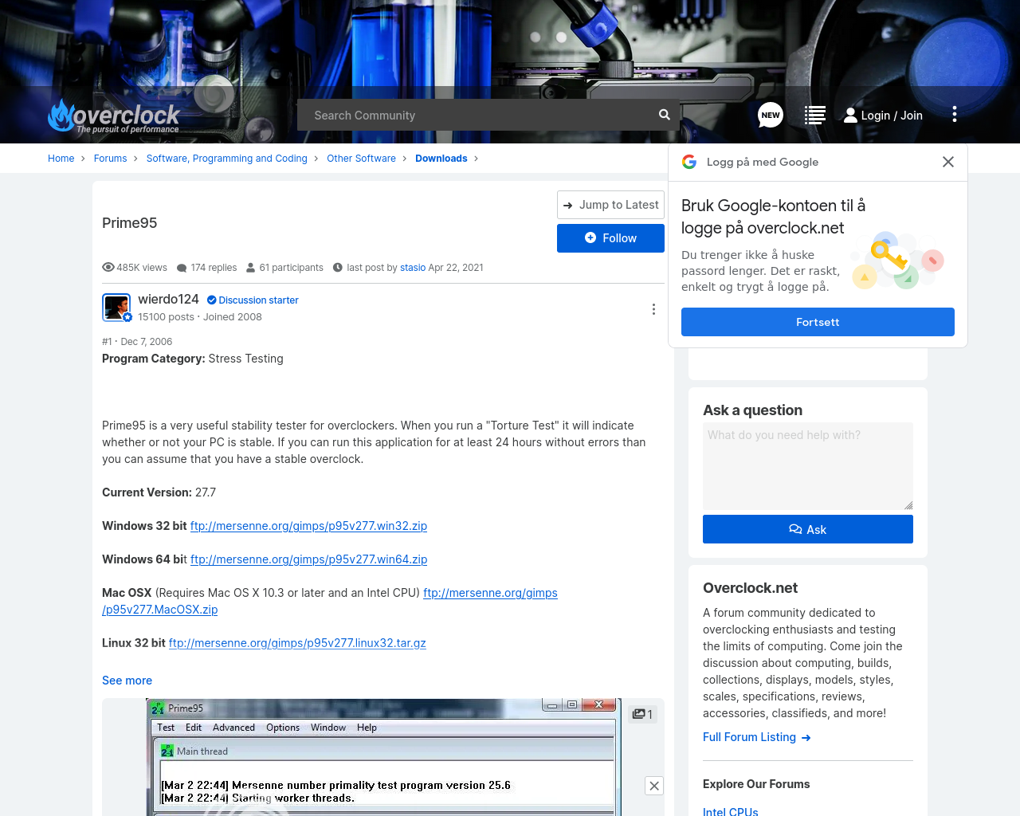Follow this thread

tap(610, 238)
